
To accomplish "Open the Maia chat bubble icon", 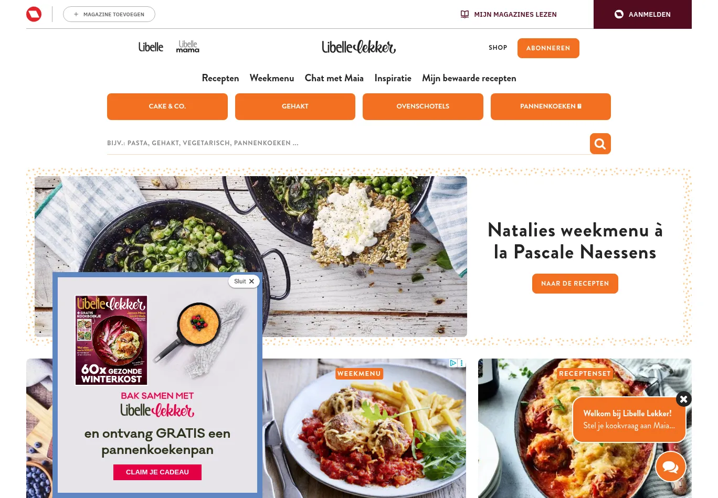I will tap(670, 466).
